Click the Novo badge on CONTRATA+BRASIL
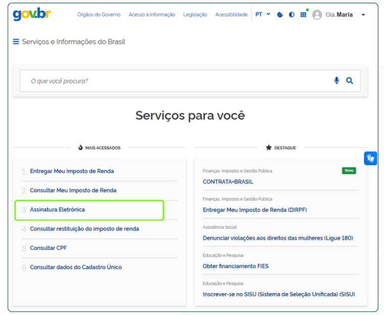This screenshot has height=315, width=384. [x=349, y=170]
